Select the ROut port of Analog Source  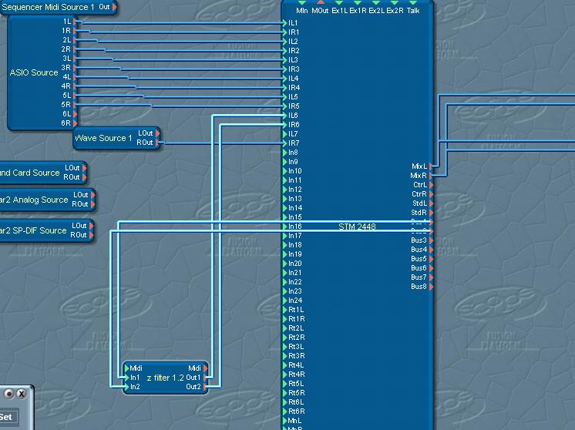(92, 204)
